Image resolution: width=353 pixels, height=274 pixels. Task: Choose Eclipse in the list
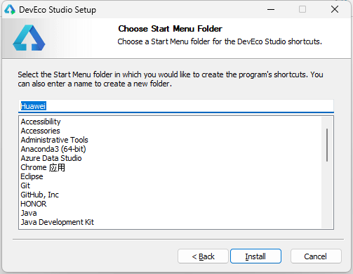(32, 176)
